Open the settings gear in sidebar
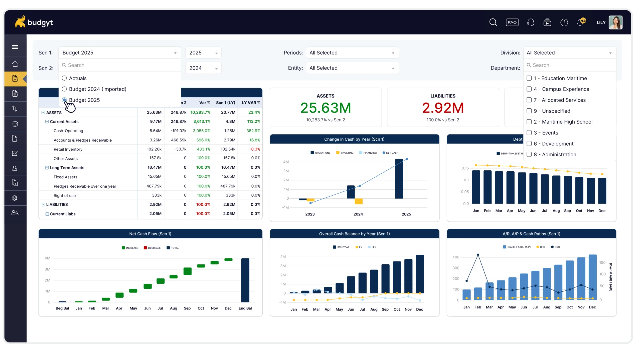 pos(15,198)
